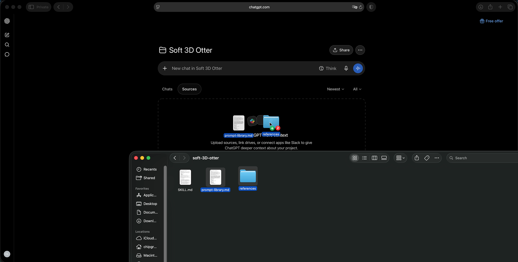This screenshot has width=518, height=262.
Task: Go forward in Finder window
Action: 184,158
